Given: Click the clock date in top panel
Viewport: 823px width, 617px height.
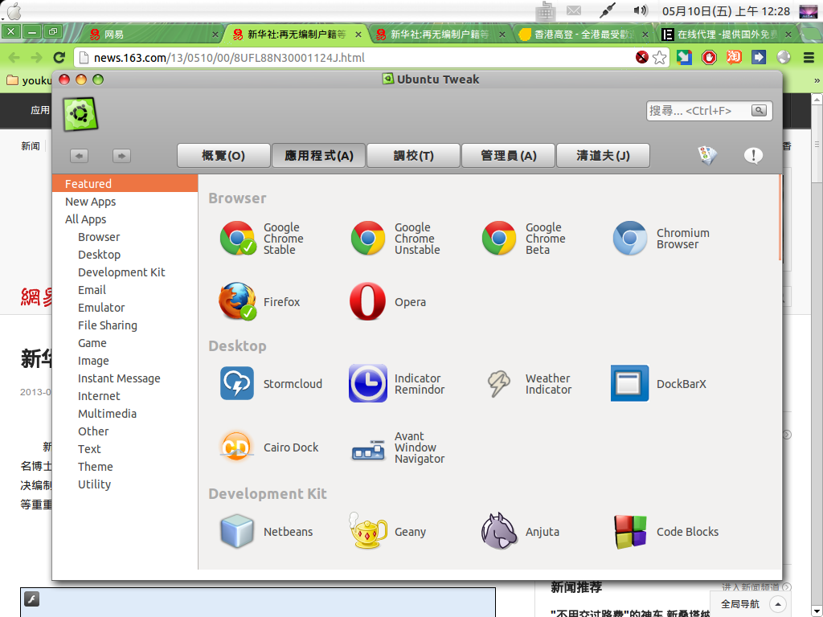Looking at the screenshot, I should pyautogui.click(x=726, y=11).
